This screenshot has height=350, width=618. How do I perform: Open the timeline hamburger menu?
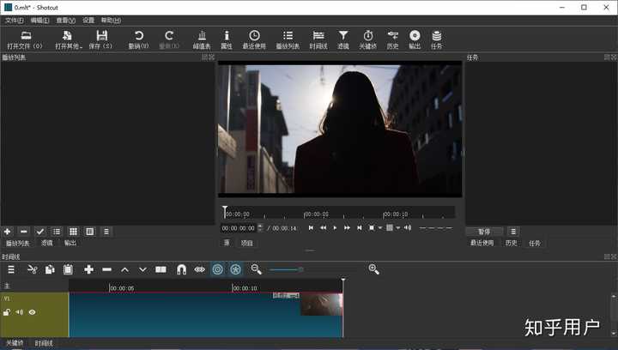coord(11,269)
